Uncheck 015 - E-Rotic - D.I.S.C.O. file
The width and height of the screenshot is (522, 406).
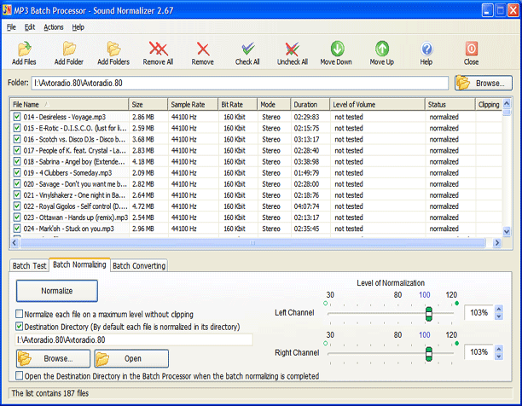pyautogui.click(x=17, y=128)
